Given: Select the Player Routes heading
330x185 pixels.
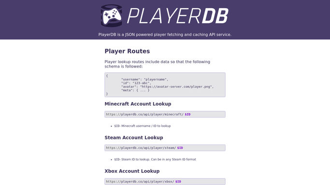Looking at the screenshot, I should [127, 51].
